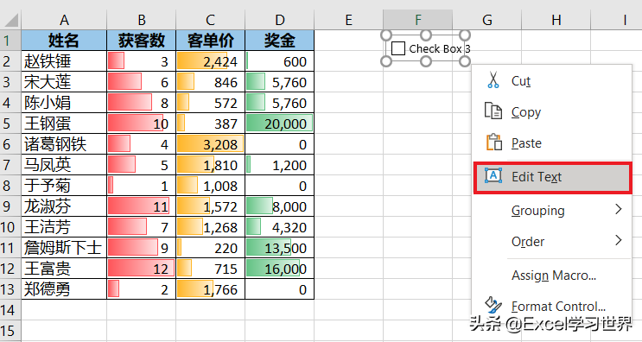Screen dimensions: 642x342
Task: Select cell containing 宋大莲
Action: (64, 82)
